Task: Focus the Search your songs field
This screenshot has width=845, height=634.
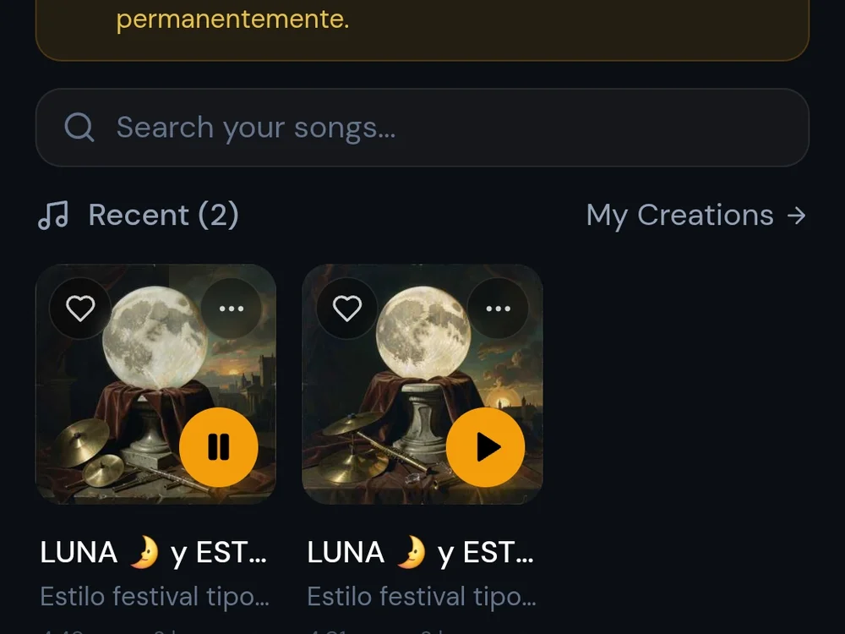Action: click(422, 128)
